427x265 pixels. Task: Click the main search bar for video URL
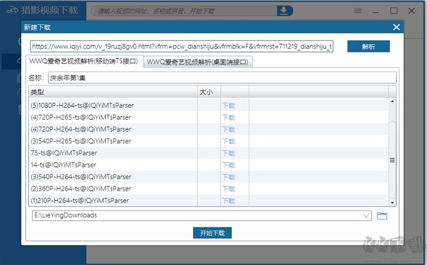point(185,11)
